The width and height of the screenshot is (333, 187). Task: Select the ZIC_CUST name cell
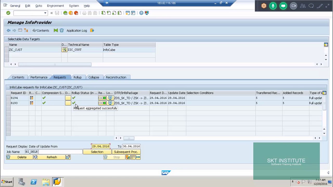tap(35, 50)
